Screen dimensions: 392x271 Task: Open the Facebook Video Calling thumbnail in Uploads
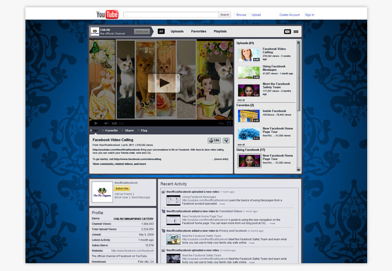pyautogui.click(x=249, y=55)
